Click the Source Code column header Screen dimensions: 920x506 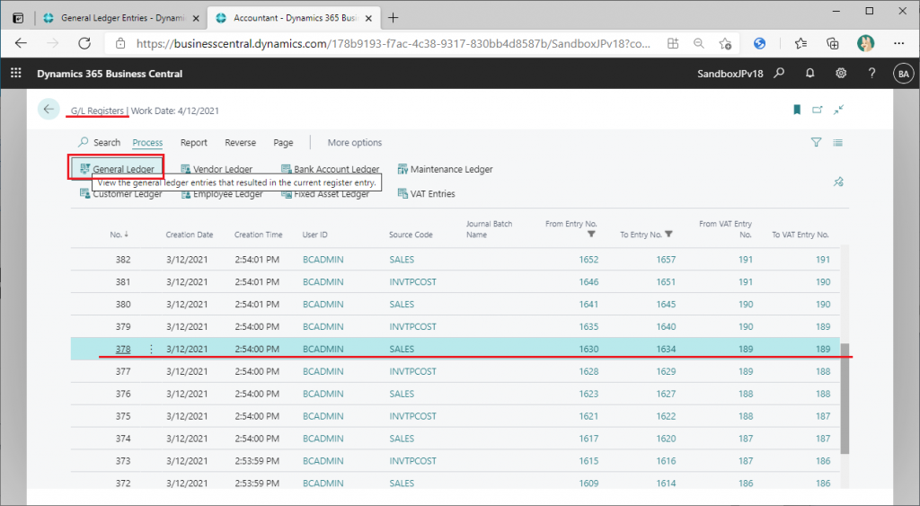(x=410, y=235)
